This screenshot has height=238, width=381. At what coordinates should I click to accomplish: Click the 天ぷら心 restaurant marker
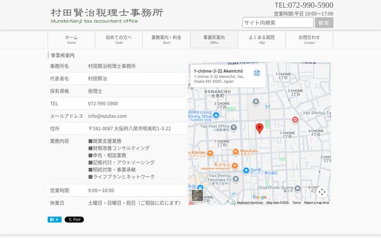pyautogui.click(x=235, y=166)
